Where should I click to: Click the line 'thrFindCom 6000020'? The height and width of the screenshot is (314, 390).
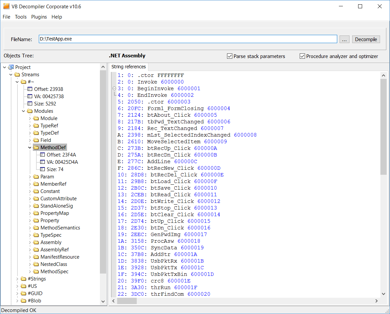point(180,294)
